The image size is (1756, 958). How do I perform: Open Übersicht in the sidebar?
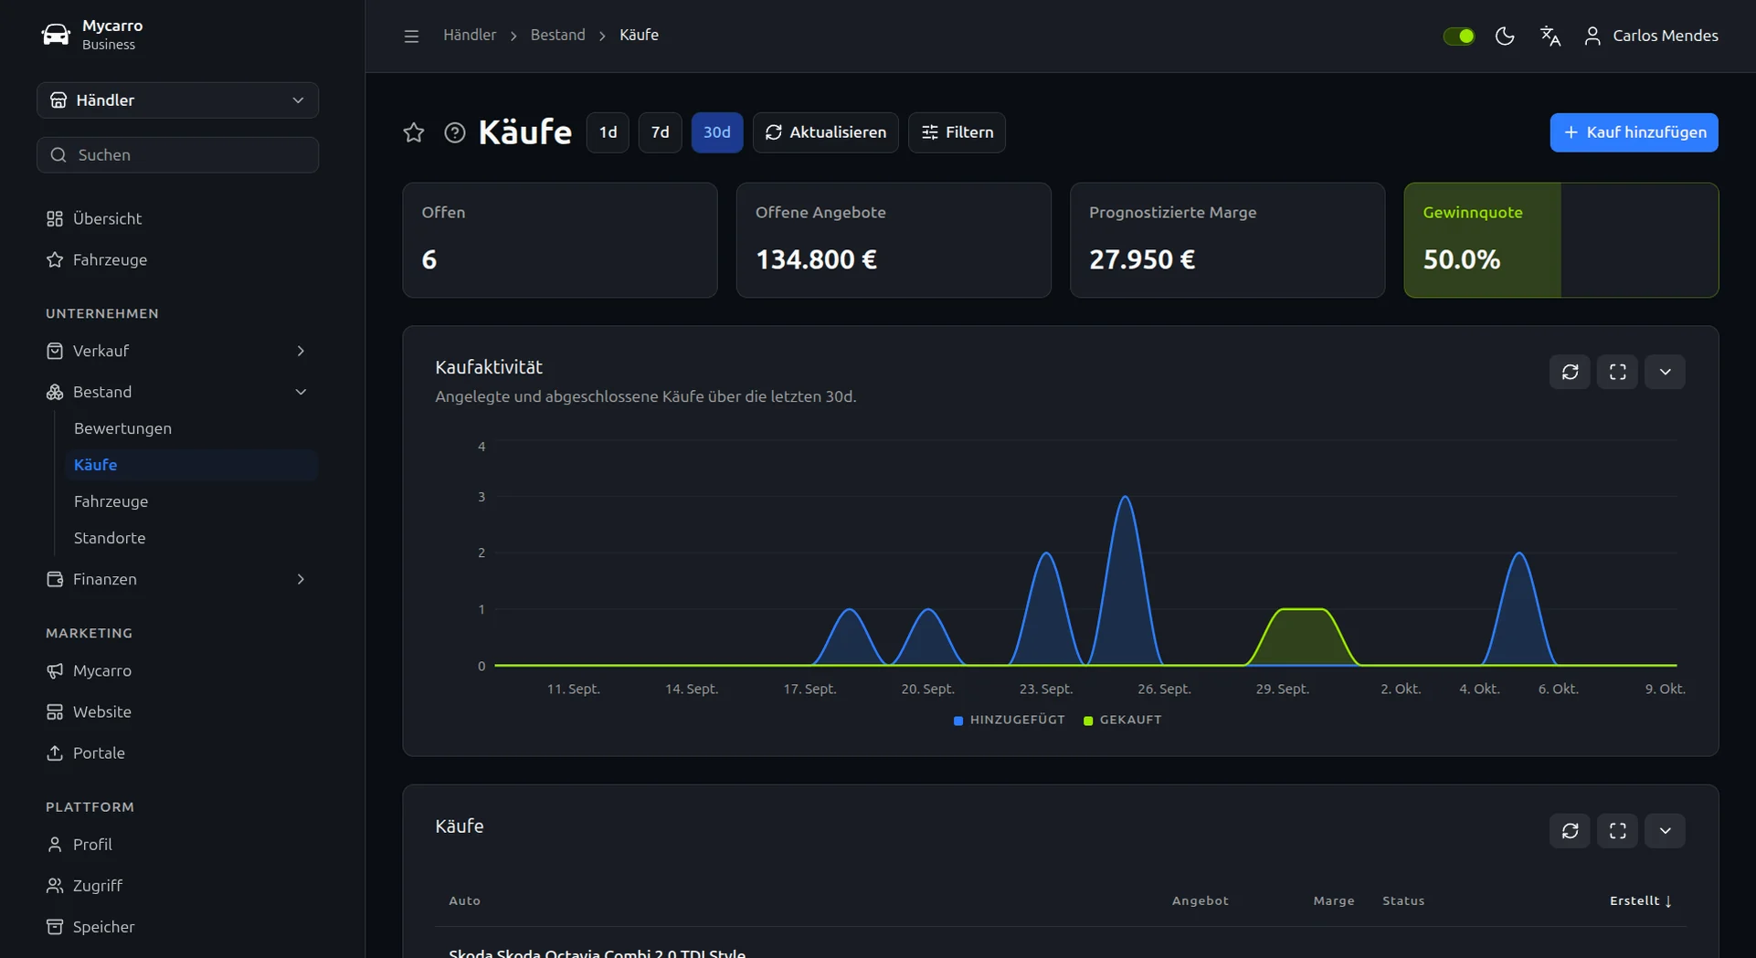[x=177, y=218]
